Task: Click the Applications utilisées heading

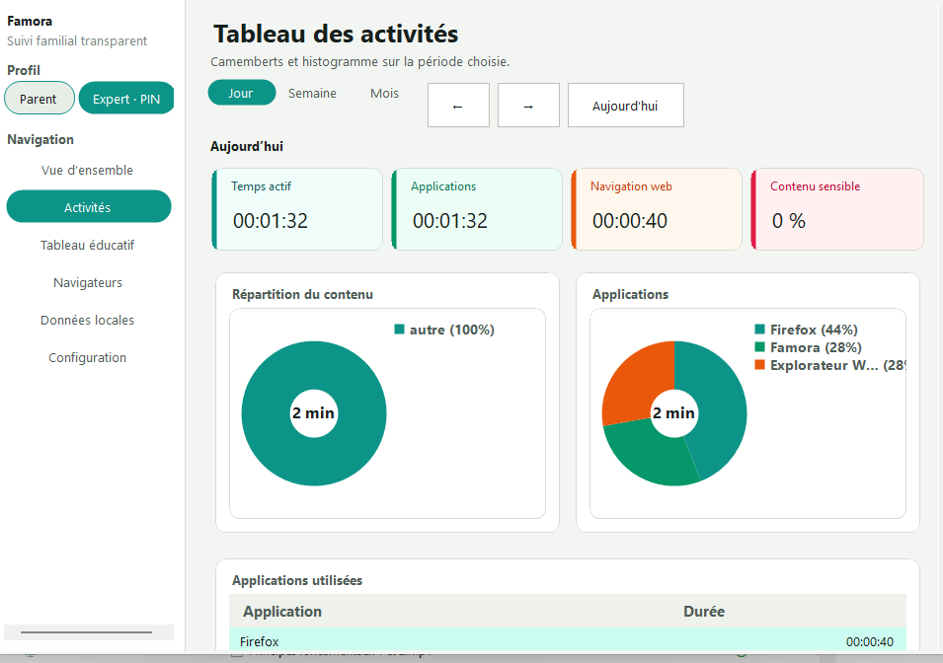Action: click(x=297, y=581)
